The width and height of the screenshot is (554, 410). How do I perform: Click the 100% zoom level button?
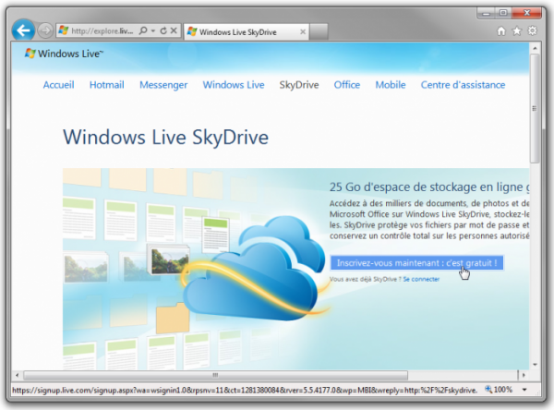[x=499, y=390]
